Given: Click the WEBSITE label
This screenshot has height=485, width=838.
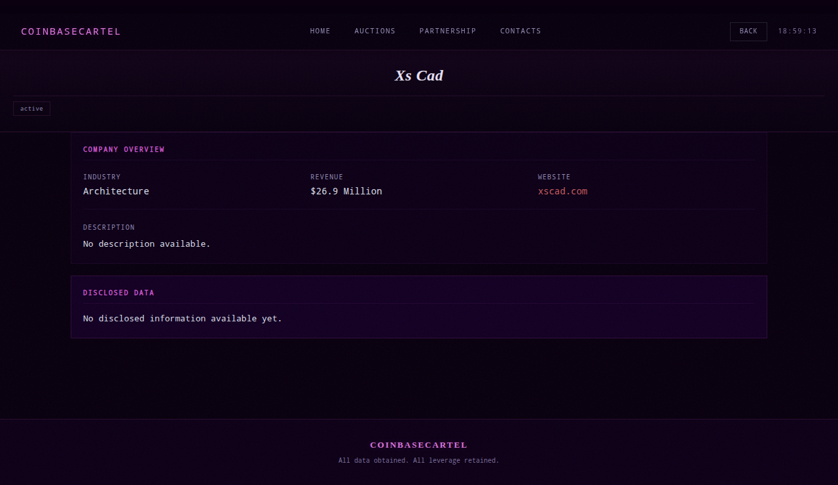Looking at the screenshot, I should (554, 177).
